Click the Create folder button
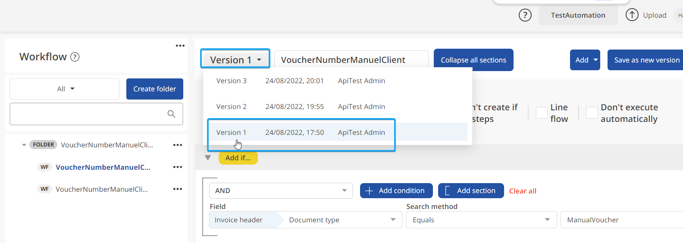Viewport: 683px width, 243px height. point(154,89)
